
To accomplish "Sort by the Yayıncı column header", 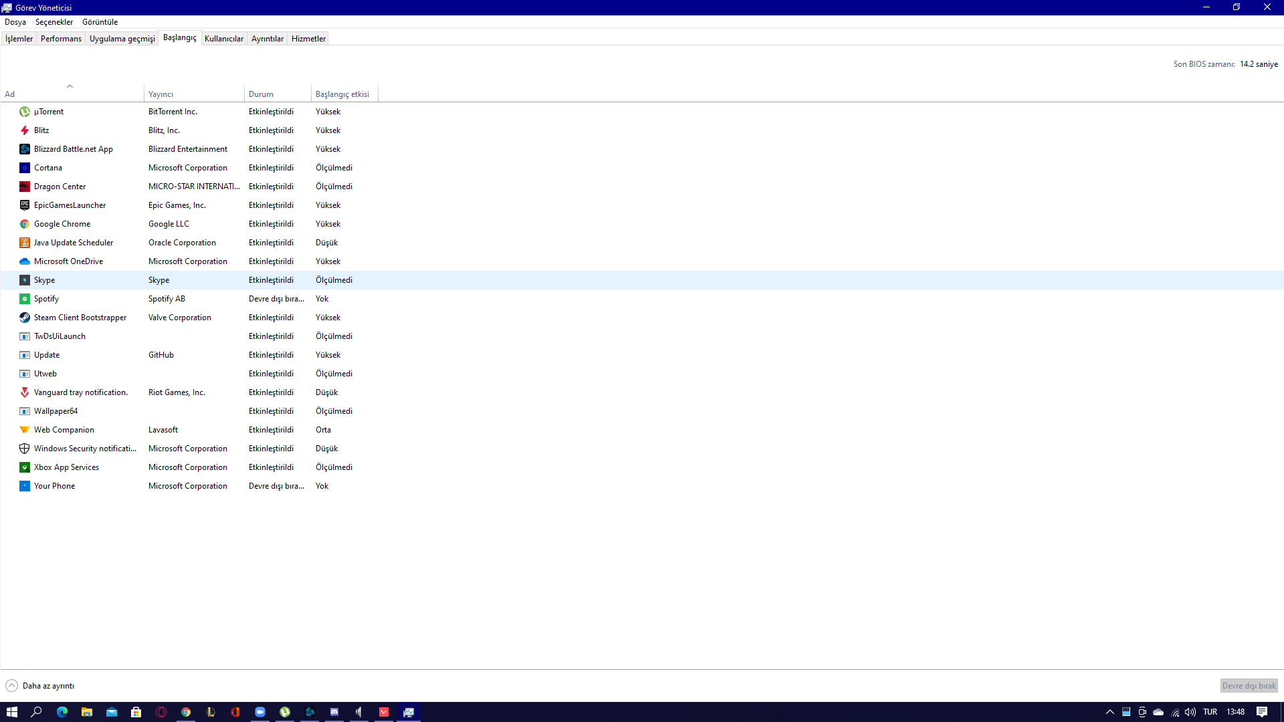I will click(194, 94).
